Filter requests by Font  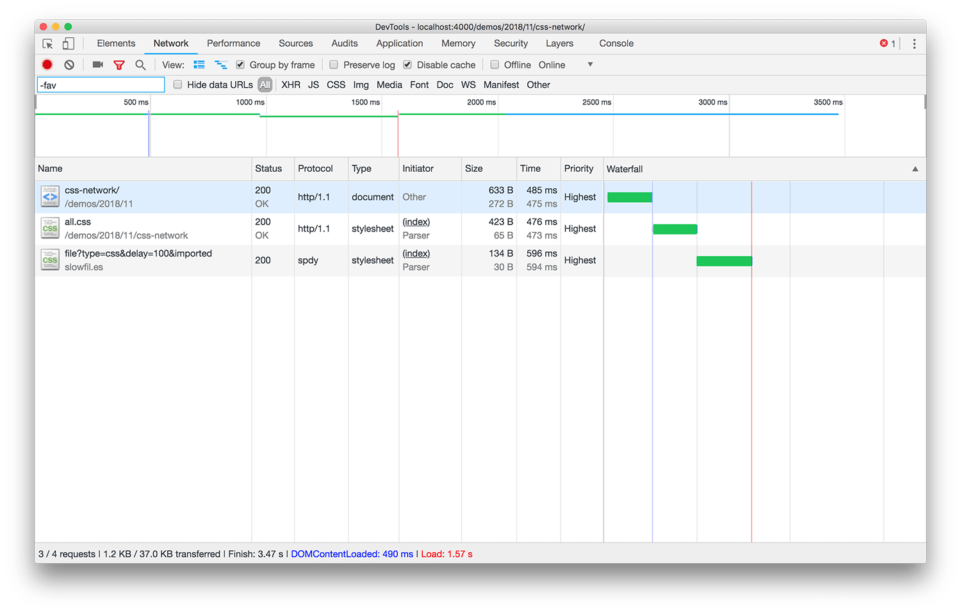(x=420, y=85)
